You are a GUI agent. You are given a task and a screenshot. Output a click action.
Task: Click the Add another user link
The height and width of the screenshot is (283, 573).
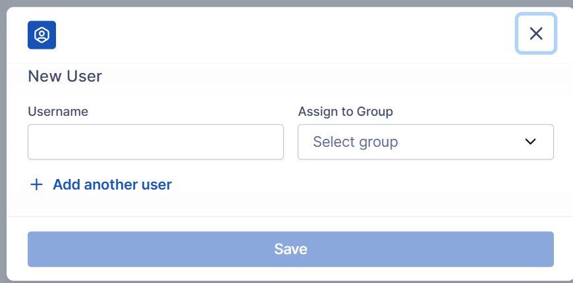112,185
